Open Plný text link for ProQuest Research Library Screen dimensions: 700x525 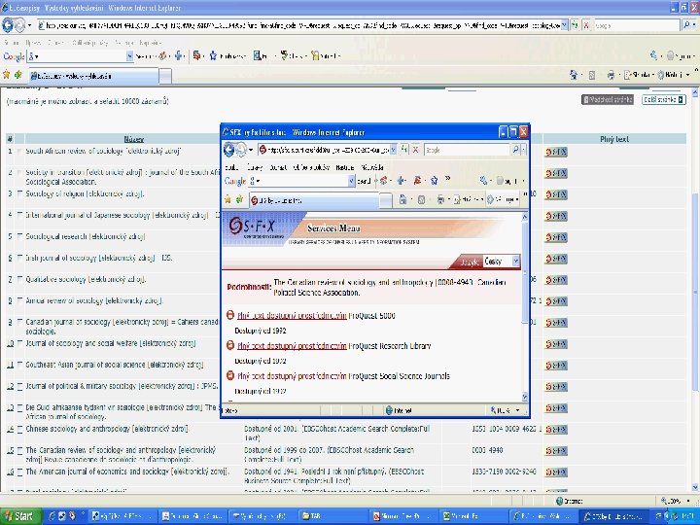[292, 346]
